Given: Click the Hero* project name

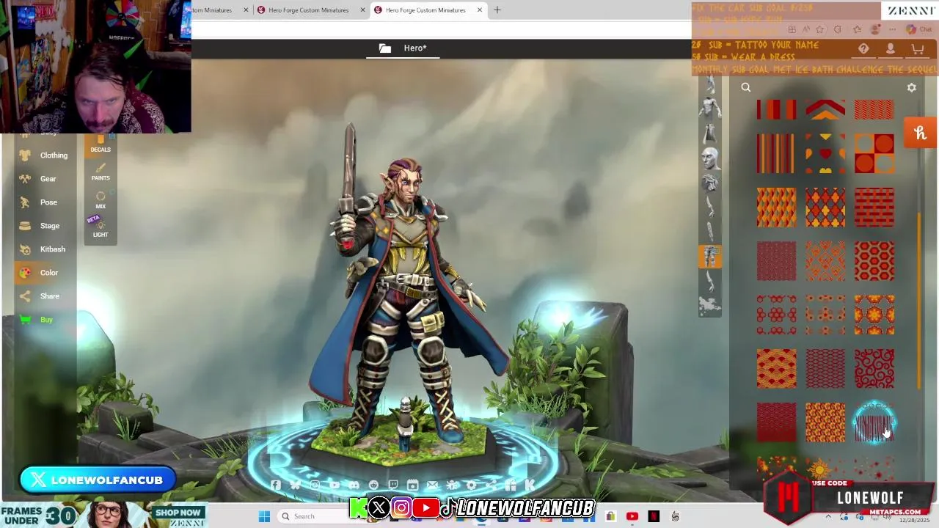Looking at the screenshot, I should pyautogui.click(x=415, y=48).
